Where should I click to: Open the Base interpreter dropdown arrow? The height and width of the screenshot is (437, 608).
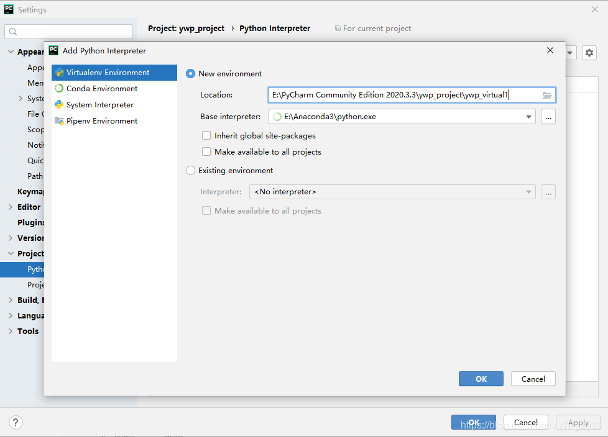(x=528, y=117)
